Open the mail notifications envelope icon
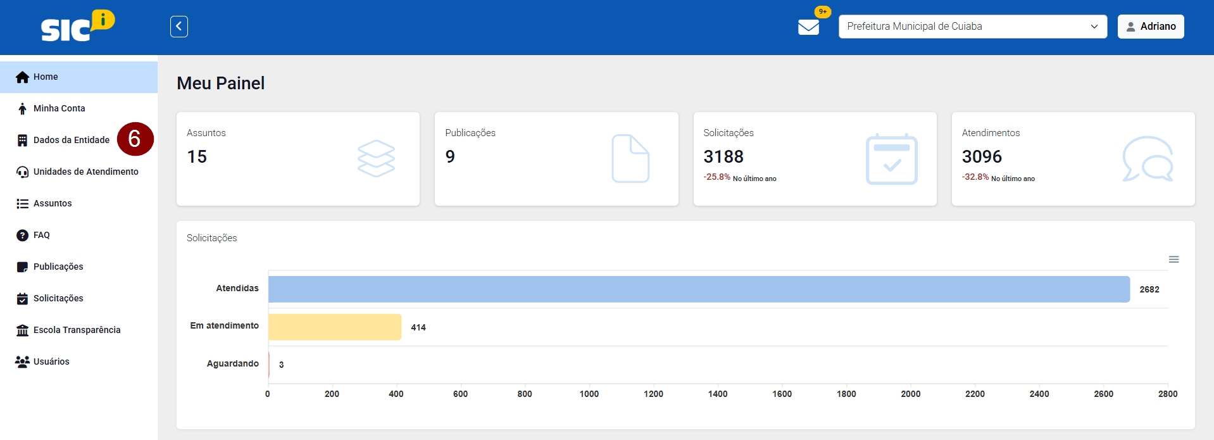The width and height of the screenshot is (1214, 440). coord(808,27)
